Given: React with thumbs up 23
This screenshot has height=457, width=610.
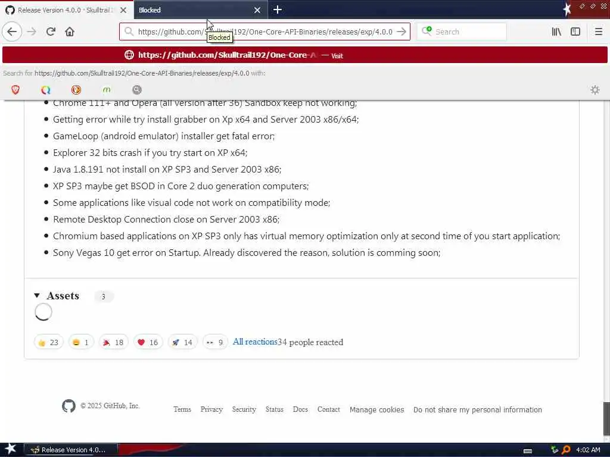Looking at the screenshot, I should point(49,342).
